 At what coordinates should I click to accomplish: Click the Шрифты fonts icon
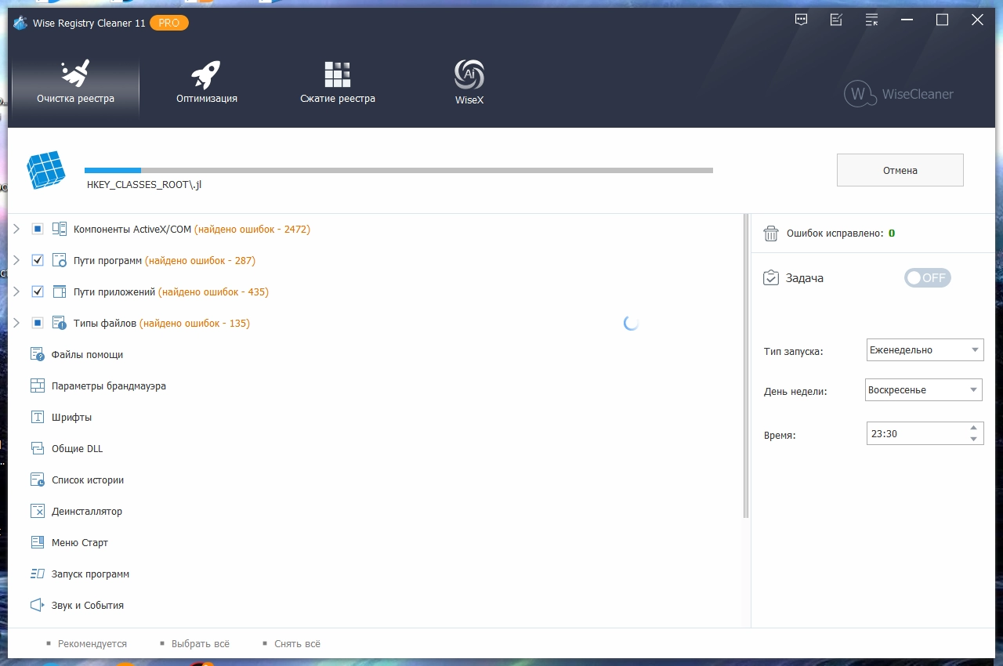tap(38, 418)
